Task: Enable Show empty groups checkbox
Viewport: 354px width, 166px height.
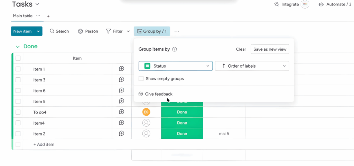Action: pos(141,79)
